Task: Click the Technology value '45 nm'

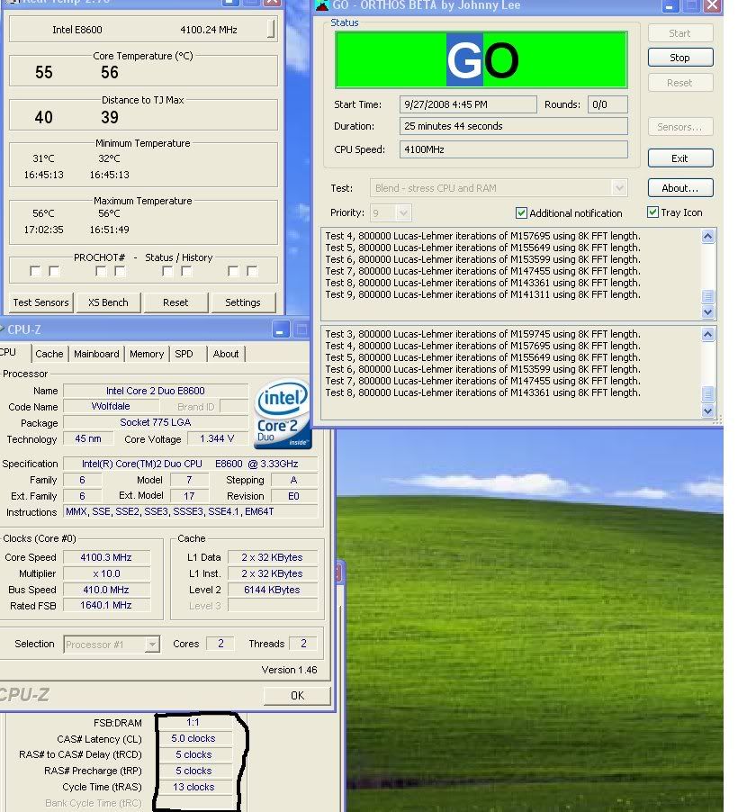Action: 88,438
